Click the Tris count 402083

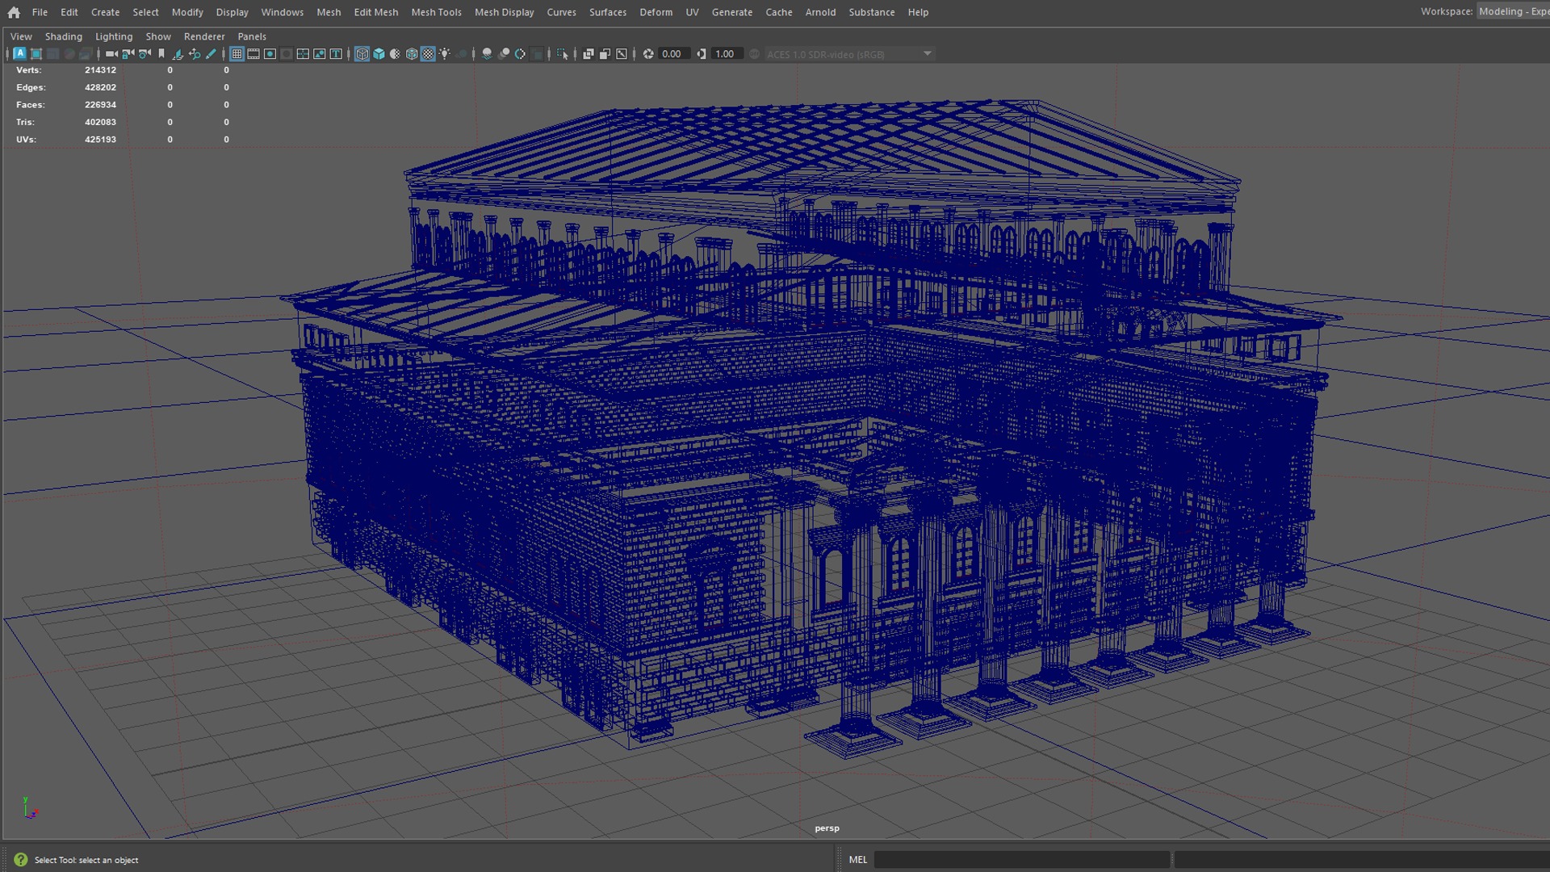click(100, 122)
